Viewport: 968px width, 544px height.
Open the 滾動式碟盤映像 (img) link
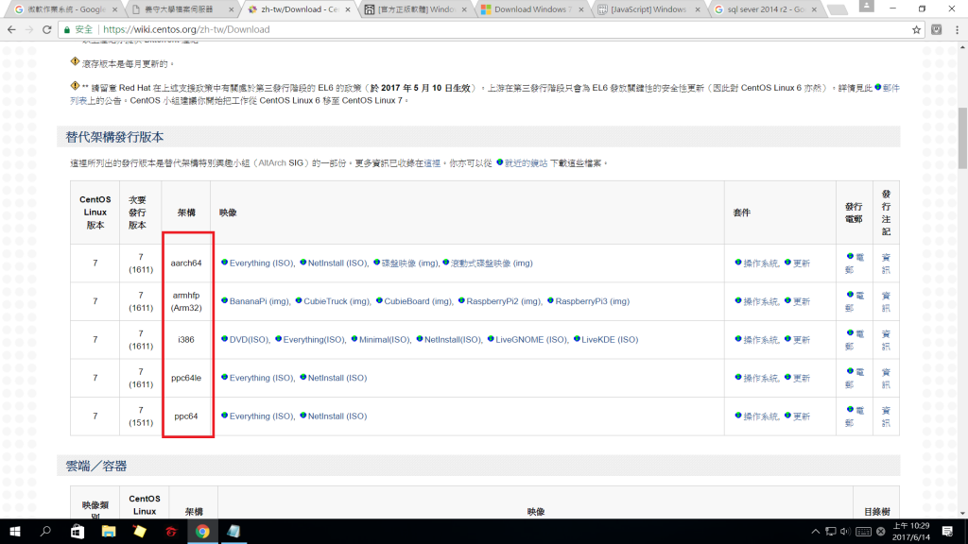491,263
